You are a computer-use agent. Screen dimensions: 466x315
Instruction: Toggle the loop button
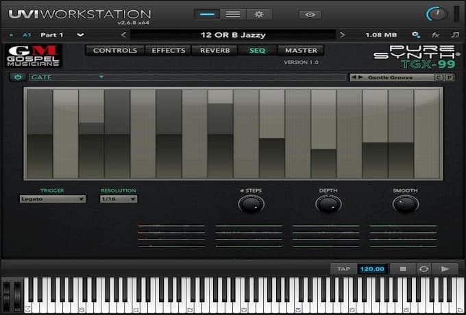point(424,269)
